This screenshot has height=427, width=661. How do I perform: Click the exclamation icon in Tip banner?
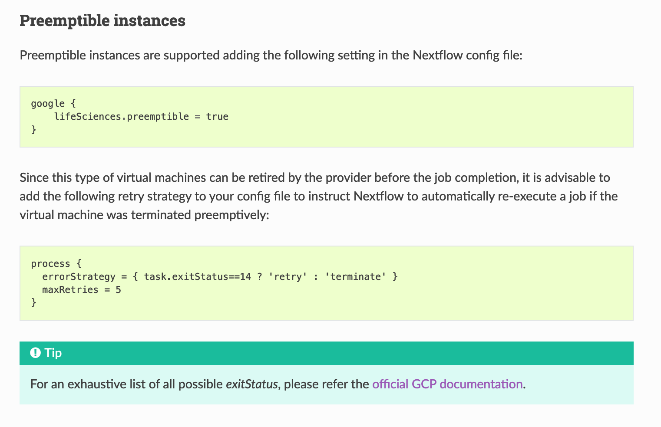[x=36, y=353]
